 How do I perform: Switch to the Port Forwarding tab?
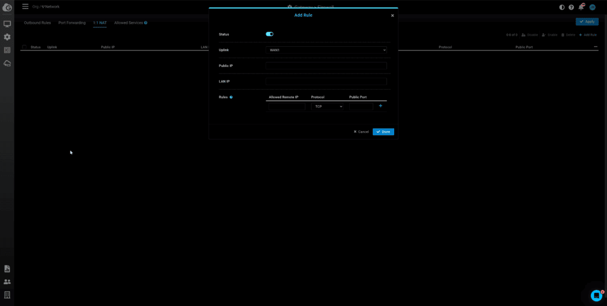tap(72, 23)
